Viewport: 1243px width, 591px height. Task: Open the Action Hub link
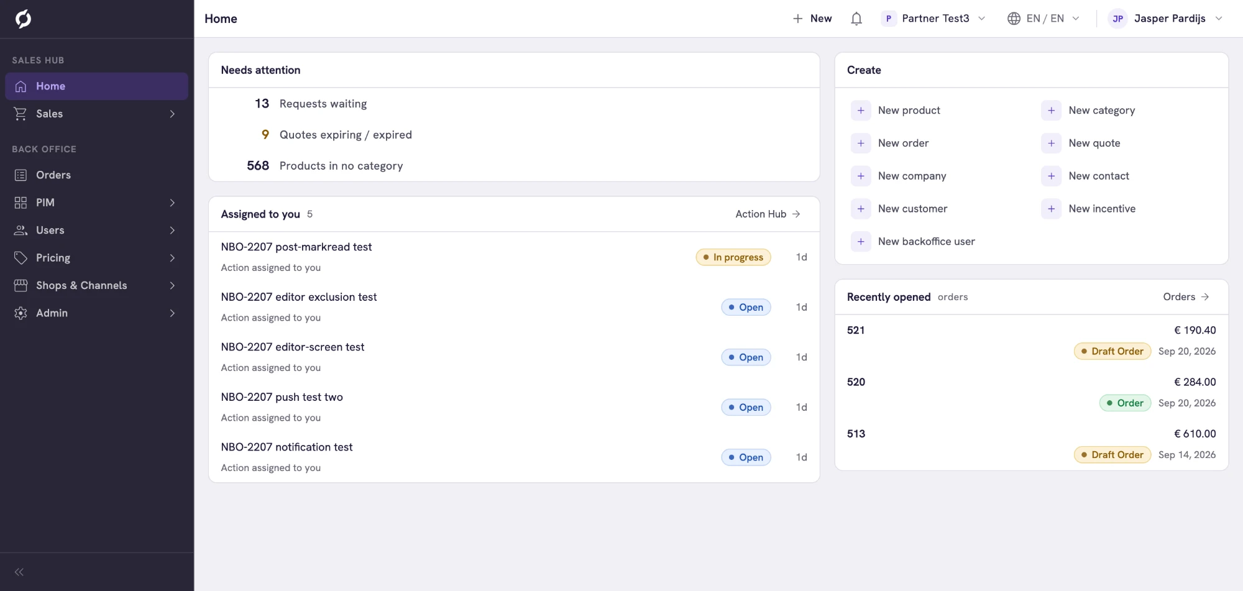point(768,214)
